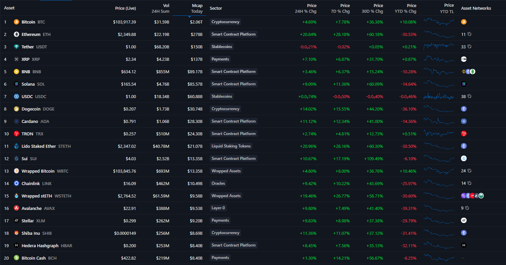Click the $0.0000149 Shiba Inu price
This screenshot has width=506, height=265.
pos(125,233)
